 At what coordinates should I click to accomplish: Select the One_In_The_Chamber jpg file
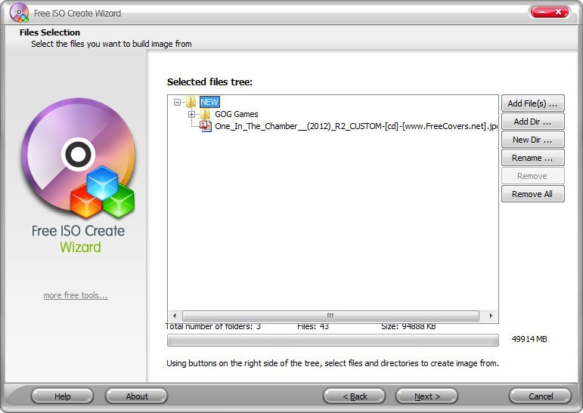tap(356, 126)
